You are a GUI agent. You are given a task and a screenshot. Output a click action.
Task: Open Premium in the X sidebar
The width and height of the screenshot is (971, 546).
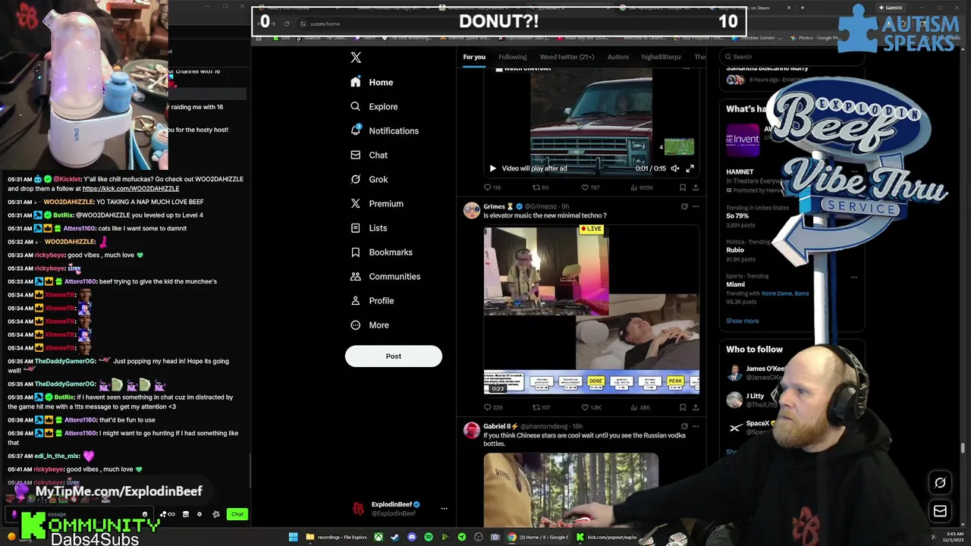click(376, 203)
